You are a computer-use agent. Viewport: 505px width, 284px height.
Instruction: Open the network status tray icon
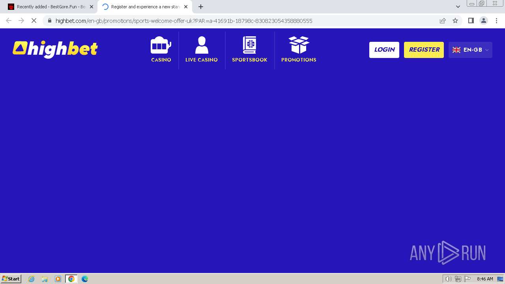click(x=458, y=279)
